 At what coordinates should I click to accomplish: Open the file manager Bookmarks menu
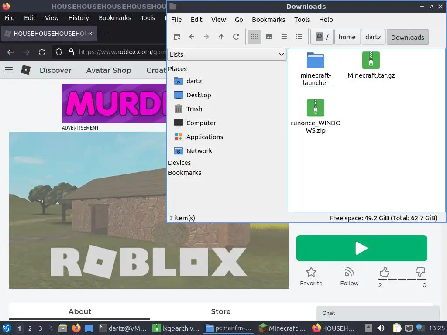click(x=268, y=20)
